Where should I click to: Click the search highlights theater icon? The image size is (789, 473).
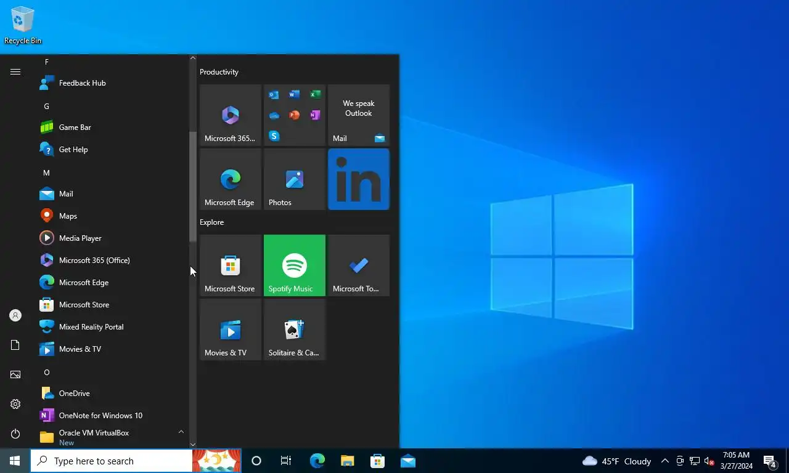pos(216,461)
